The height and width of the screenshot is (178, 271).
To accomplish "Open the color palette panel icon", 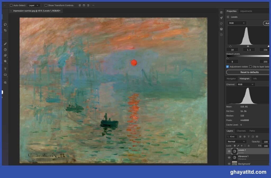I will pos(221,24).
